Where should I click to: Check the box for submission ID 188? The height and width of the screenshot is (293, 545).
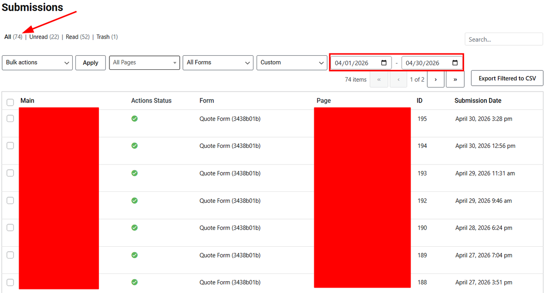pos(10,282)
